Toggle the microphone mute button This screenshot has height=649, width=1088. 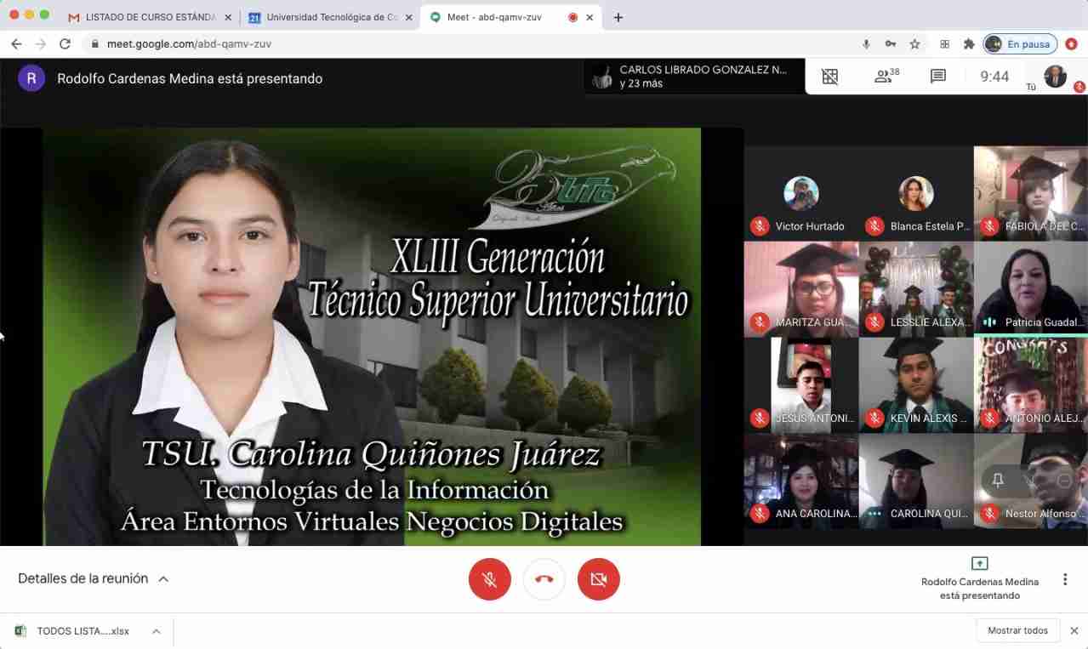490,579
